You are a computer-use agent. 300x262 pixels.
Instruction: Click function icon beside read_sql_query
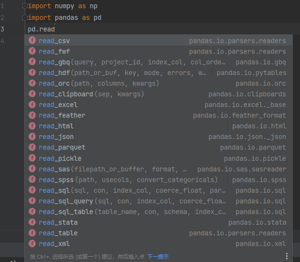tap(32, 201)
